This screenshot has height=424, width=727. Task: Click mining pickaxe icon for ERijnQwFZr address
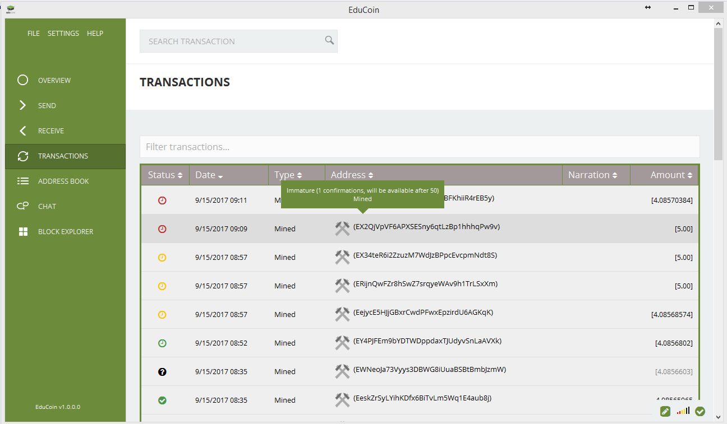click(x=342, y=286)
